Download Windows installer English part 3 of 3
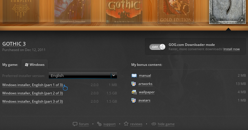Screen dimensions: 248x130 [x=33, y=101]
